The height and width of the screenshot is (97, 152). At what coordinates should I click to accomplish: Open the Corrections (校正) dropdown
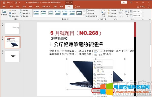pyautogui.click(x=12, y=10)
